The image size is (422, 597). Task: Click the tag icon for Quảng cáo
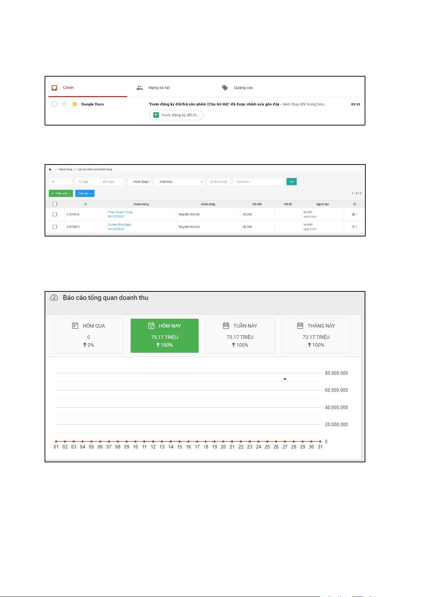225,88
